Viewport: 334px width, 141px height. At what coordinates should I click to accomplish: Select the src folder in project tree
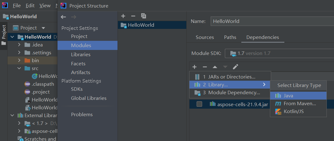[31, 68]
